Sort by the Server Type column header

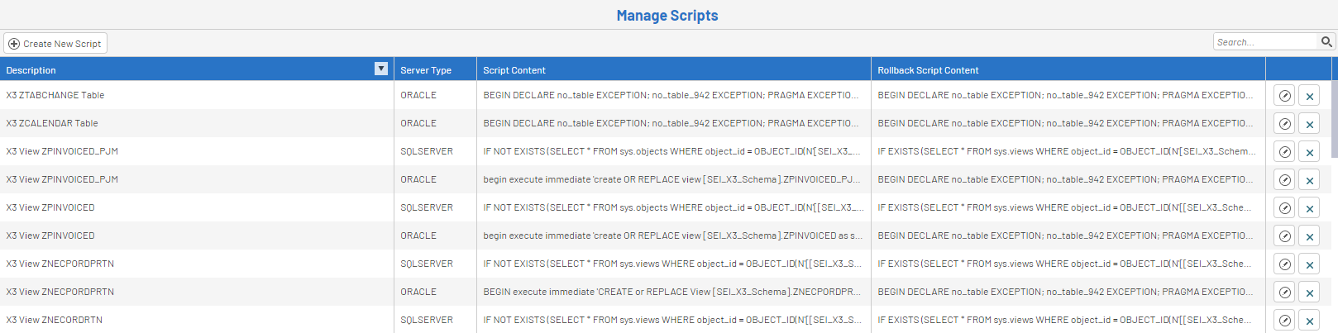click(426, 70)
